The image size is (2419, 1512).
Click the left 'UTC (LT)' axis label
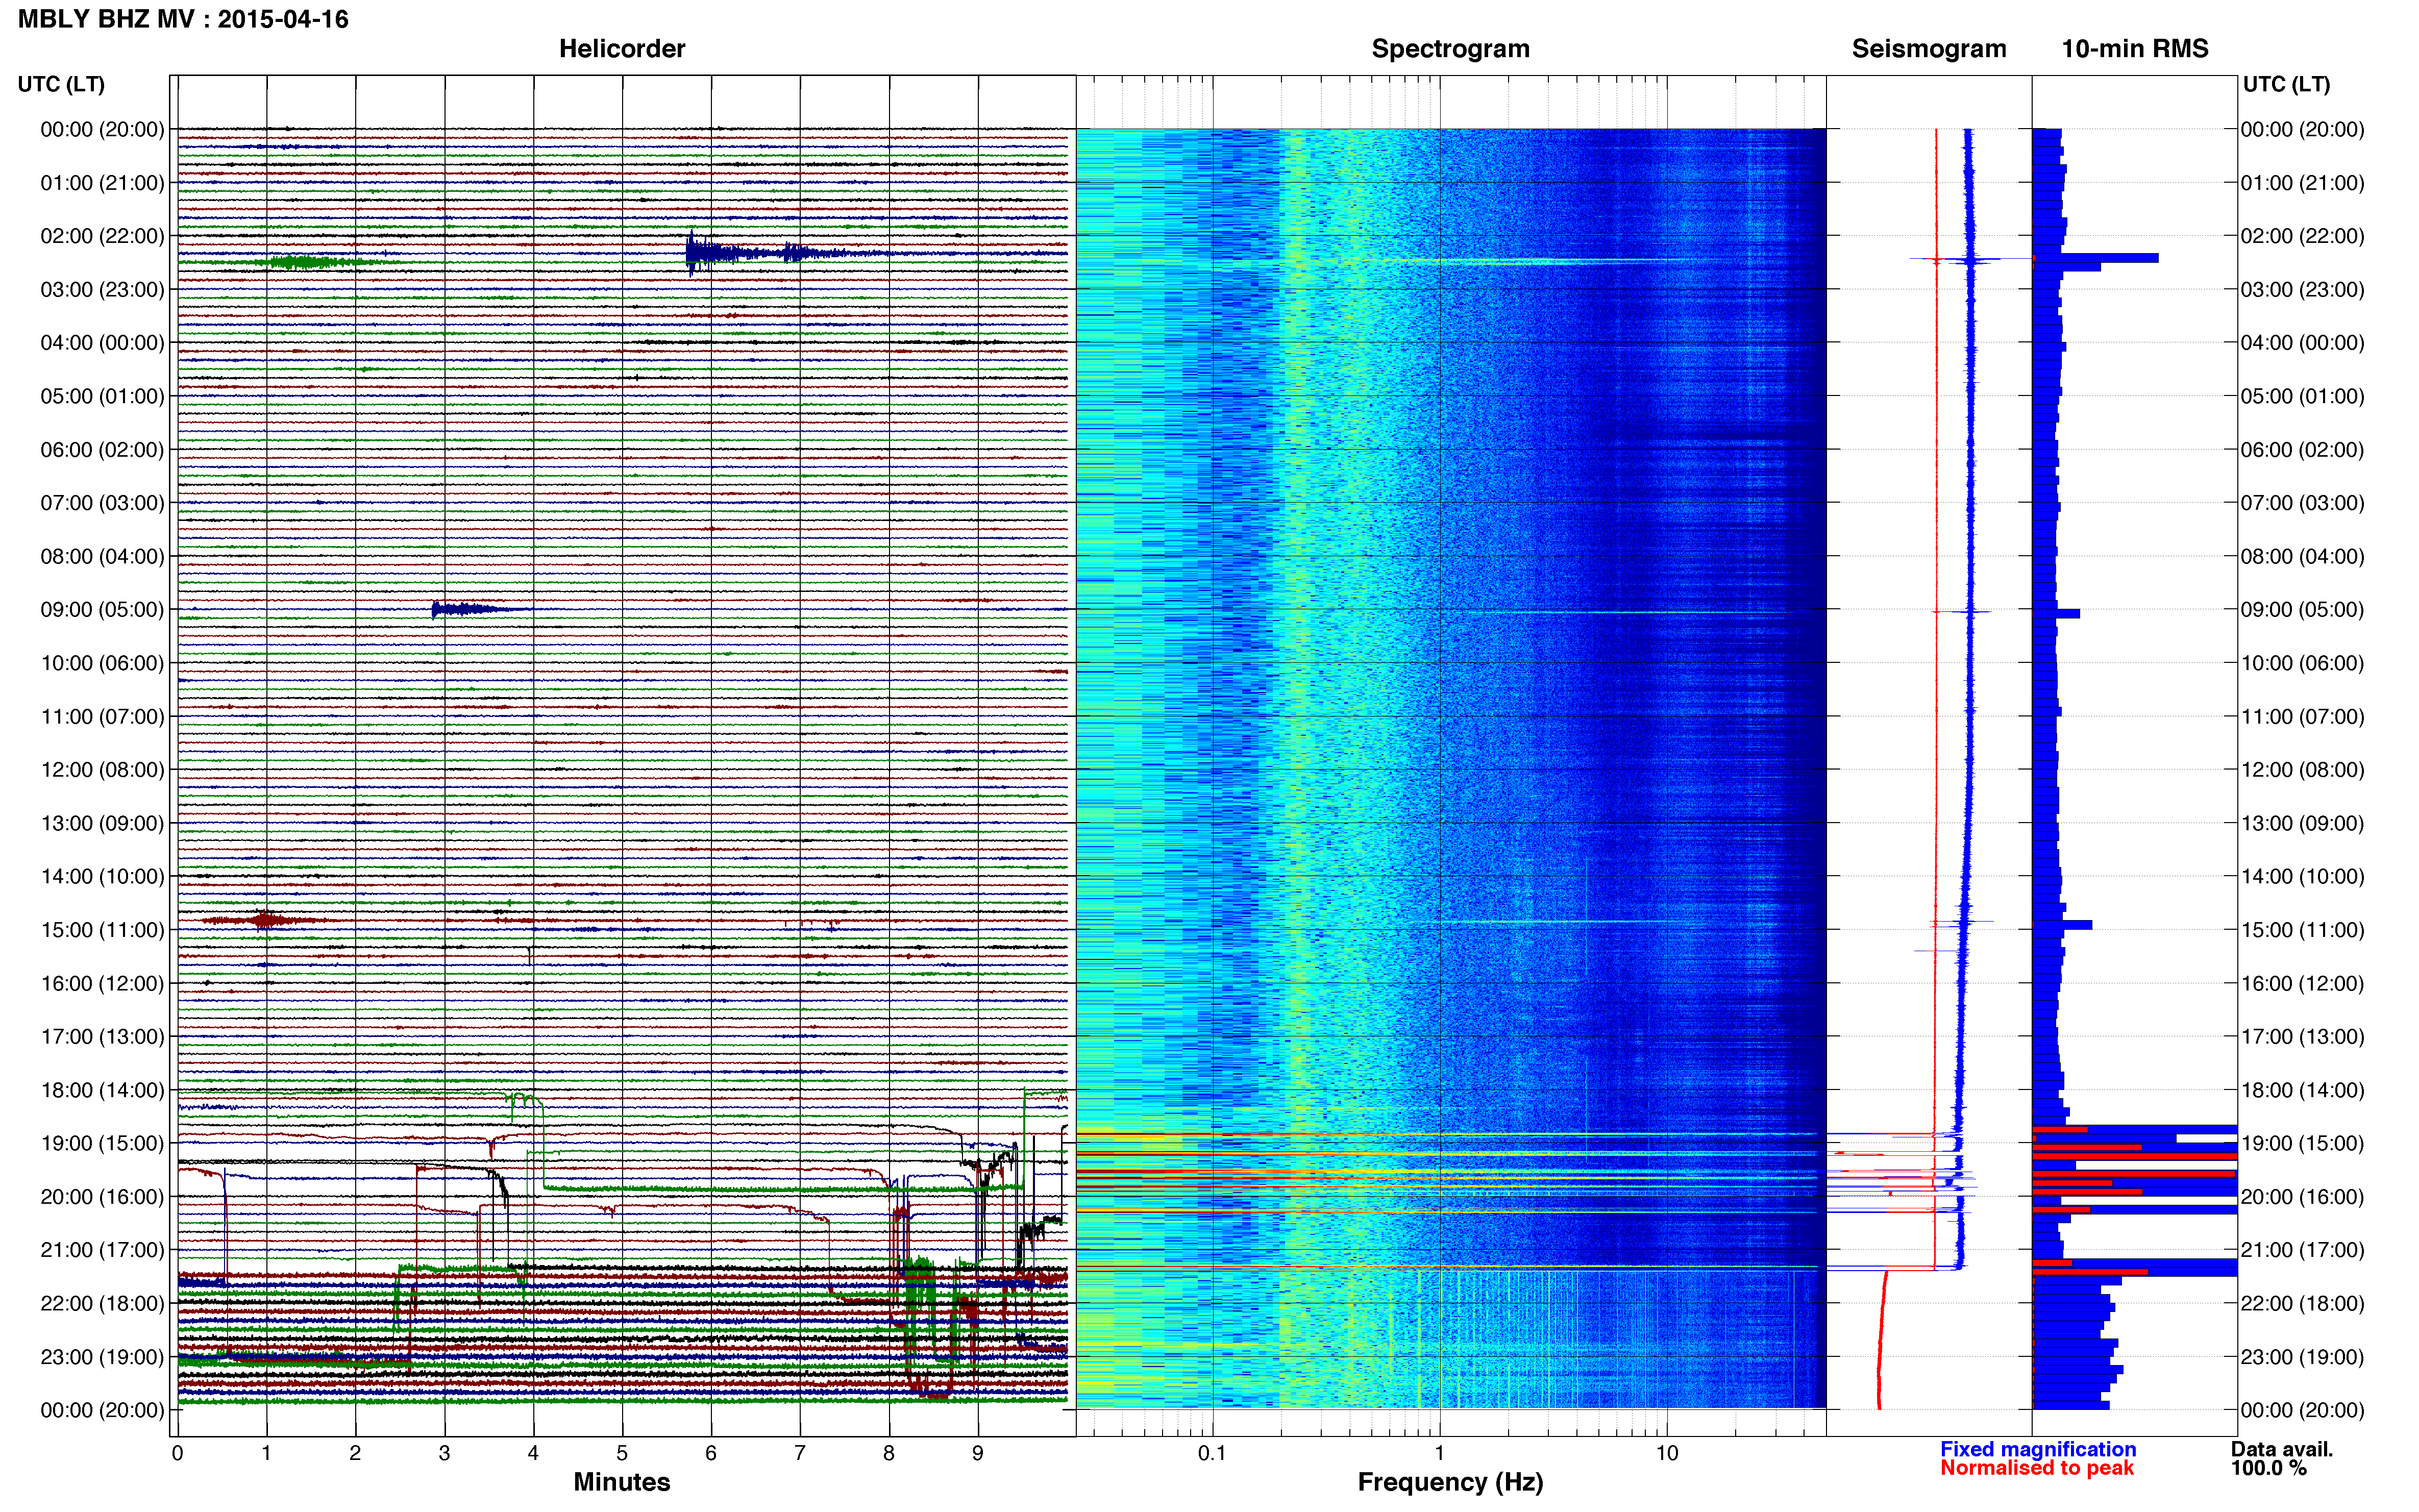[61, 84]
